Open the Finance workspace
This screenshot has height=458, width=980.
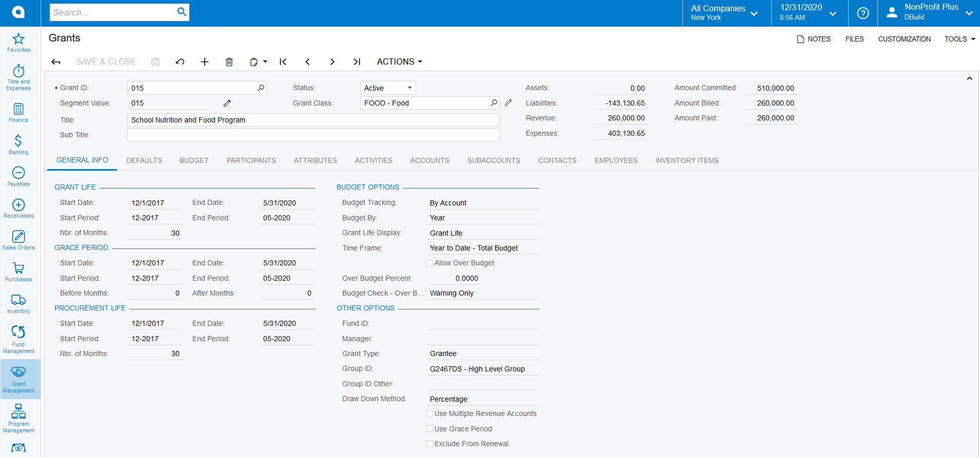[18, 113]
